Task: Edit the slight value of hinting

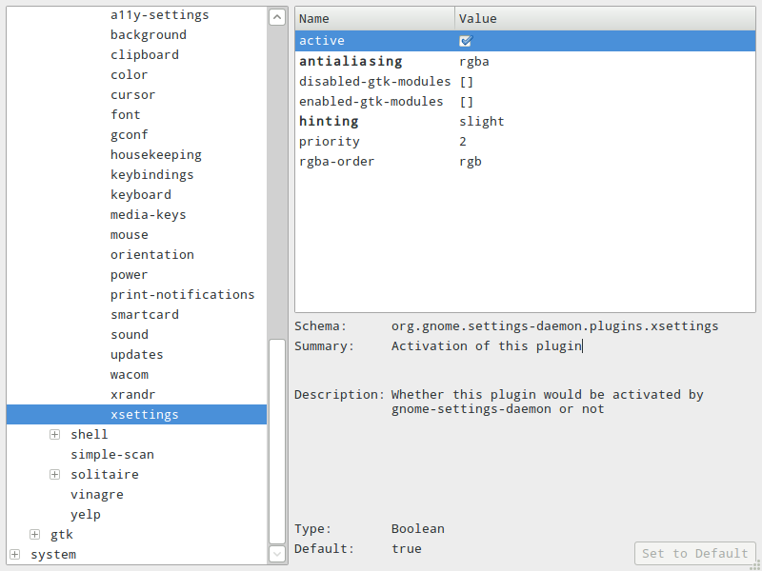Action: (x=482, y=122)
